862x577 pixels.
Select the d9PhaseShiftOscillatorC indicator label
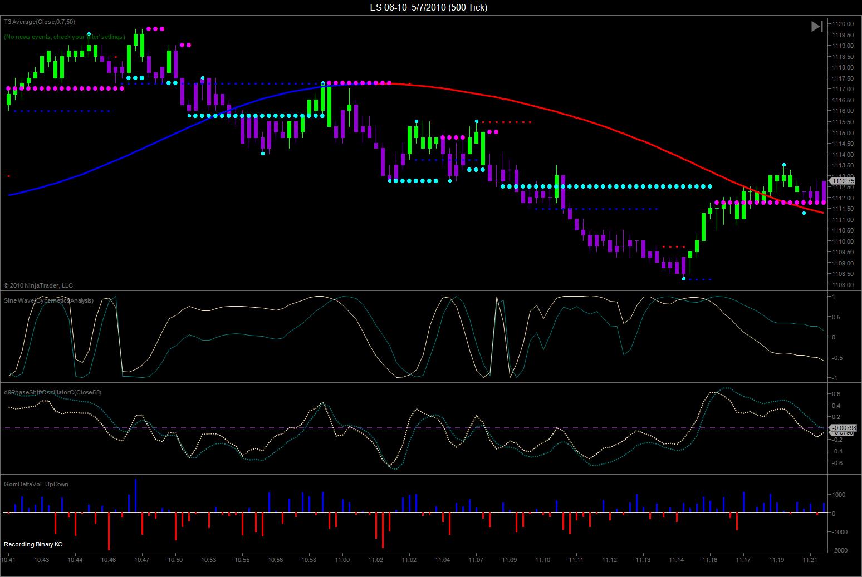(x=52, y=392)
